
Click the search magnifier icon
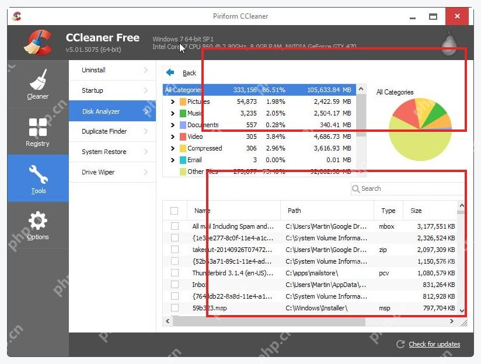(x=355, y=188)
